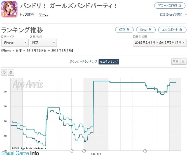Viewport: 189px width, 157px height.
Task: Click the rightmost event marker bubble on timeline
Action: click(x=145, y=151)
